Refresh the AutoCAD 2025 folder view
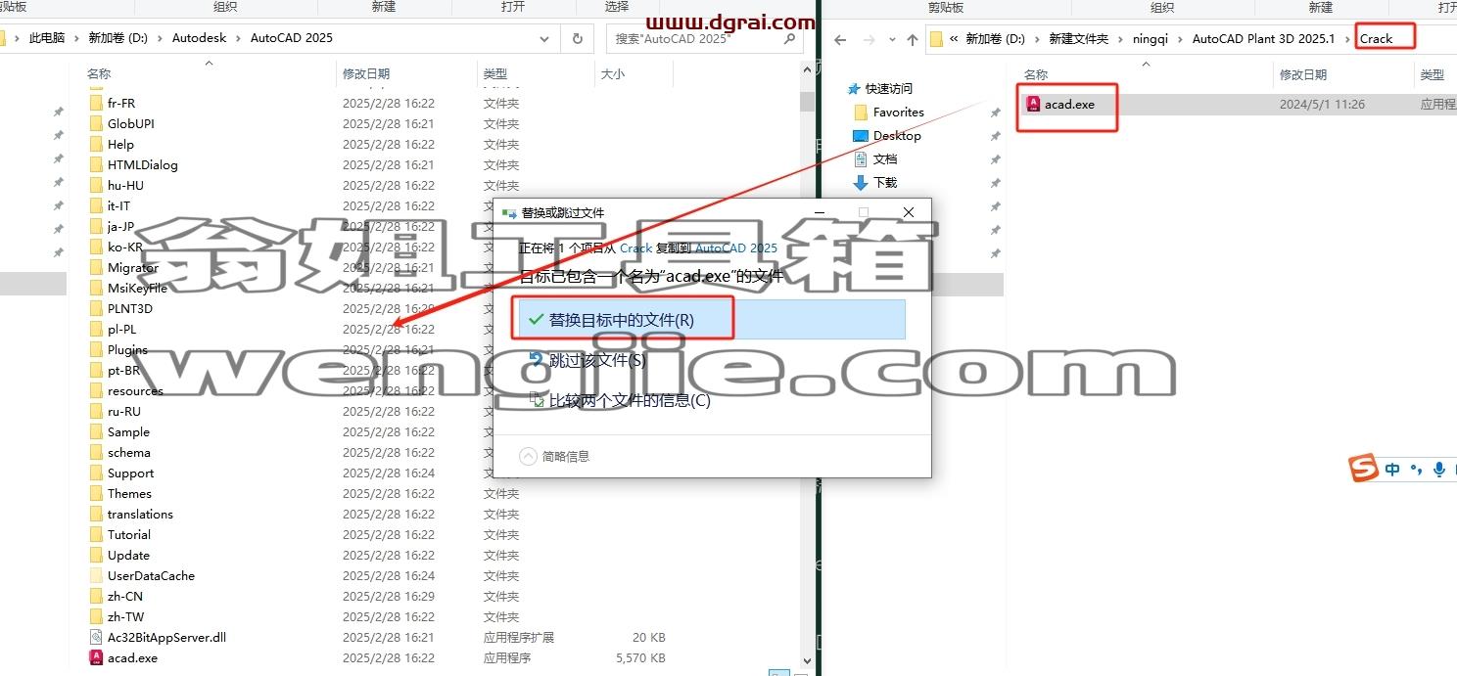Viewport: 1457px width, 676px height. (x=578, y=38)
